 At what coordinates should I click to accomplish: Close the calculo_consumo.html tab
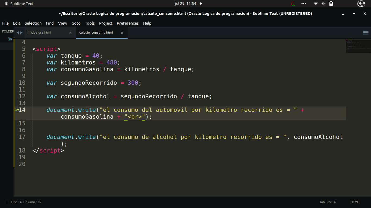[122, 33]
